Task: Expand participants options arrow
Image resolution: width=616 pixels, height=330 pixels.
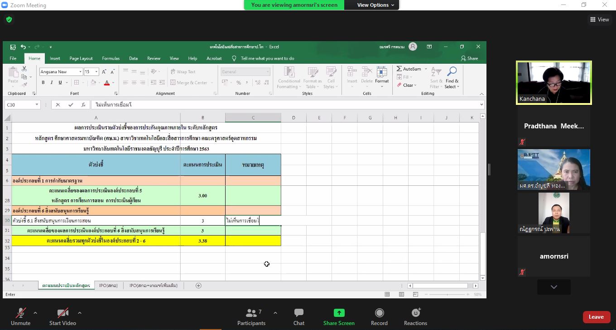Action: coord(275,312)
